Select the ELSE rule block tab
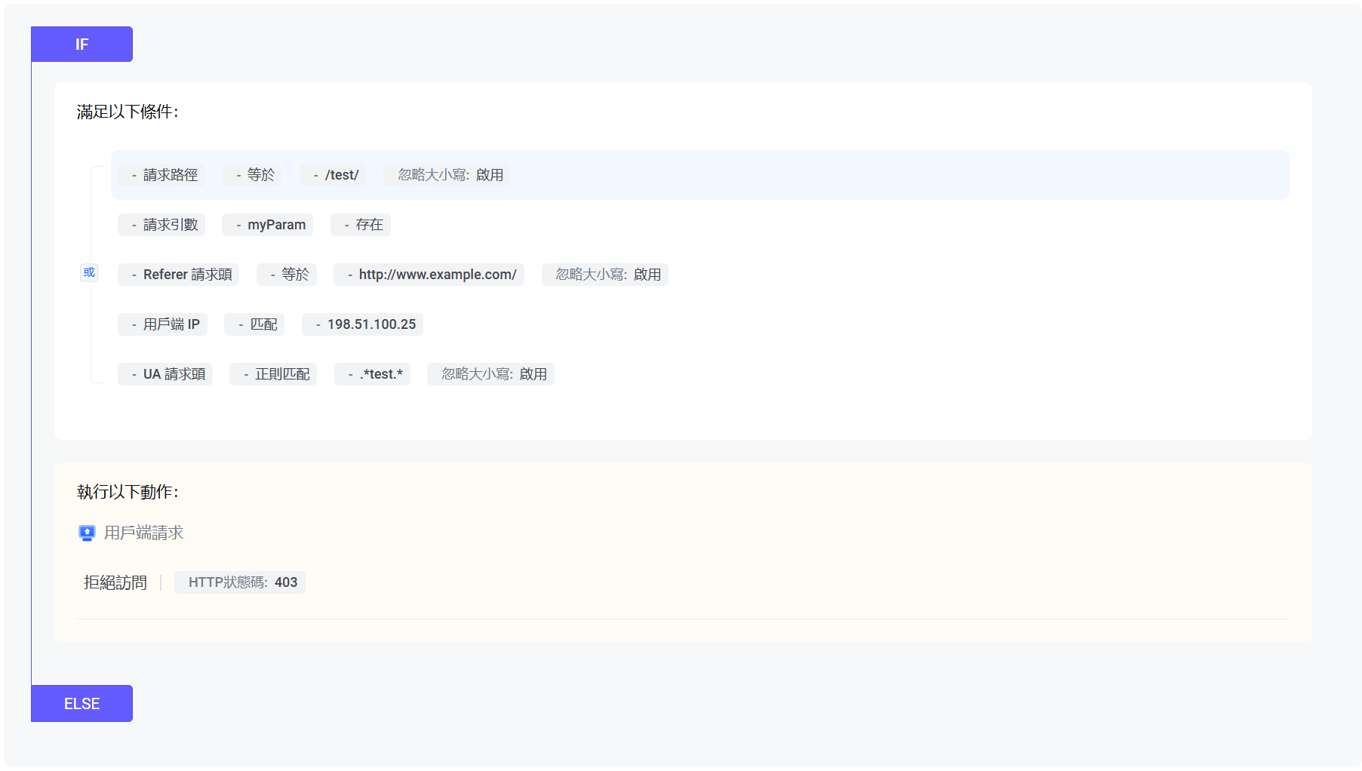This screenshot has height=771, width=1362. coord(81,704)
